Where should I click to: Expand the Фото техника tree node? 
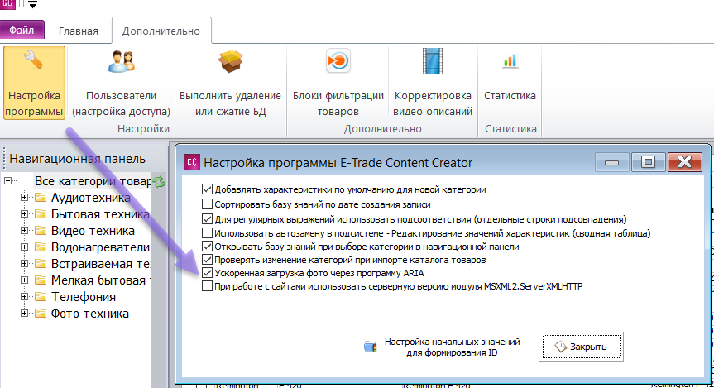tap(24, 314)
